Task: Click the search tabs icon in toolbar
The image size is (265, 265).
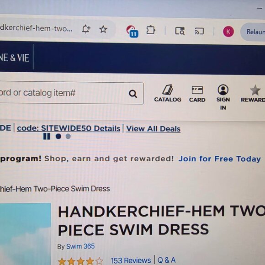Action: click(180, 31)
